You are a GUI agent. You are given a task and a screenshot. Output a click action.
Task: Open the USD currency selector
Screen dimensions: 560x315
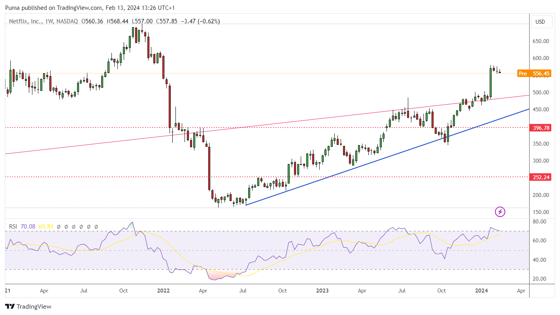(x=540, y=21)
